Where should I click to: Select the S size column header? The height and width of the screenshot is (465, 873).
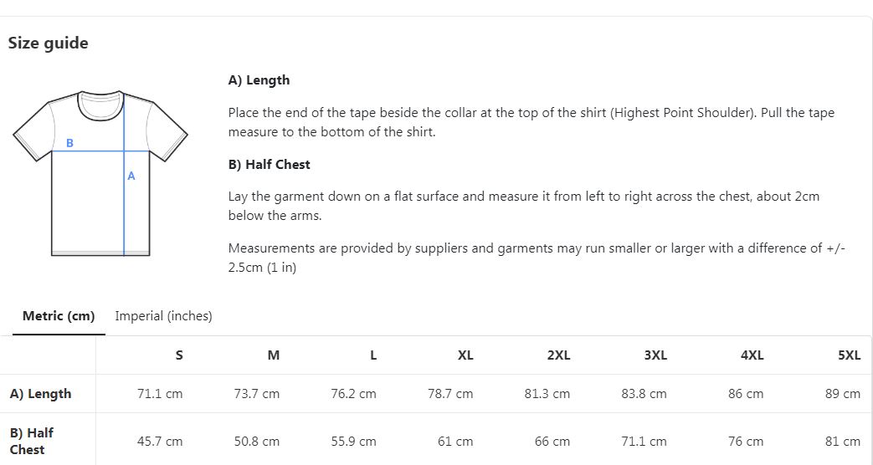(x=179, y=355)
